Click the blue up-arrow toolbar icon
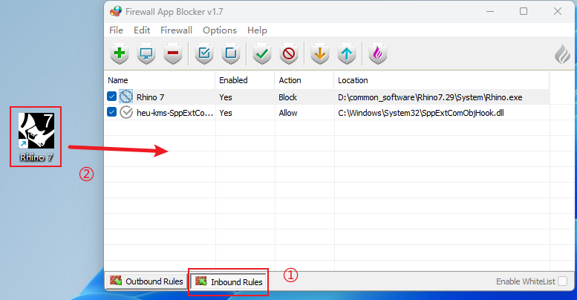The image size is (577, 300). pos(347,53)
